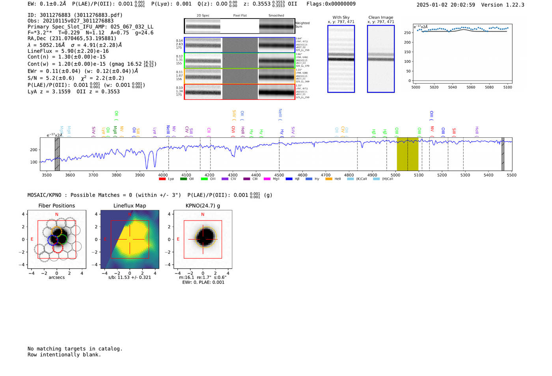
Task: Click the EWr = 0.11 line
Action: tap(83, 71)
